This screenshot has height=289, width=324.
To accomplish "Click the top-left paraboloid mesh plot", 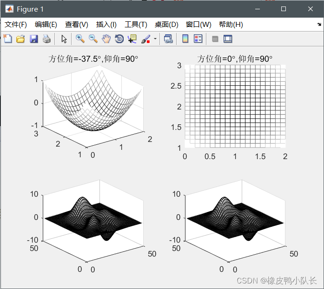I will tap(93, 106).
